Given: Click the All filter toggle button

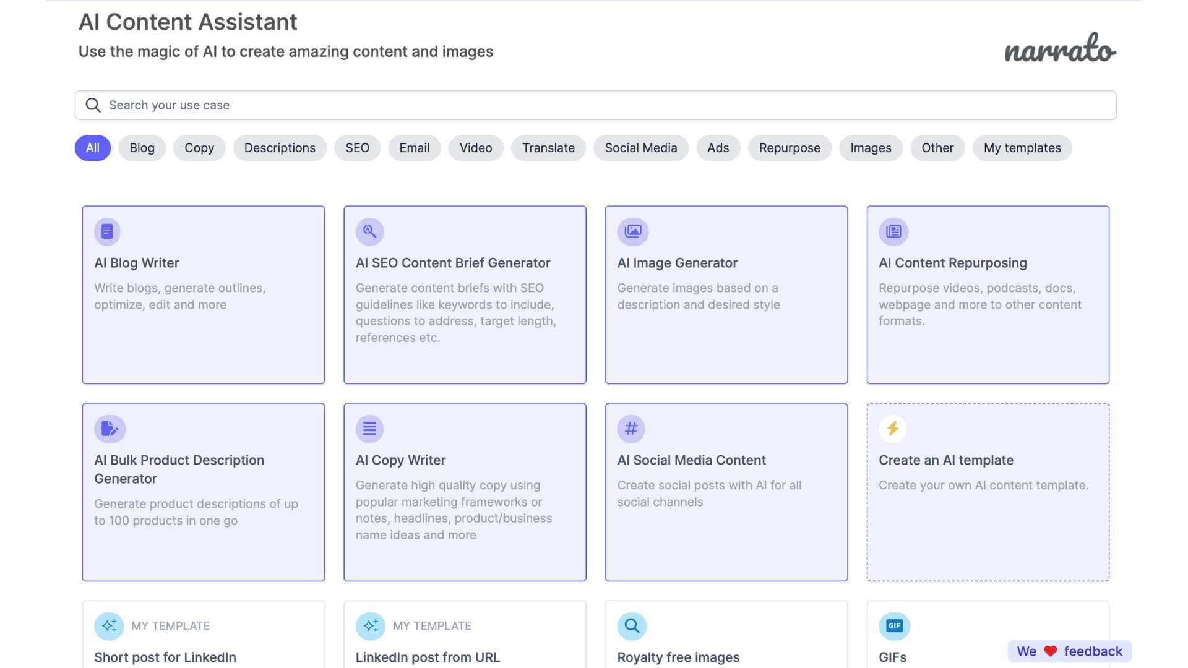Looking at the screenshot, I should [92, 148].
